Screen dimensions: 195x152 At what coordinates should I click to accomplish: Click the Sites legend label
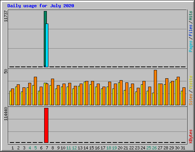tap(191, 100)
